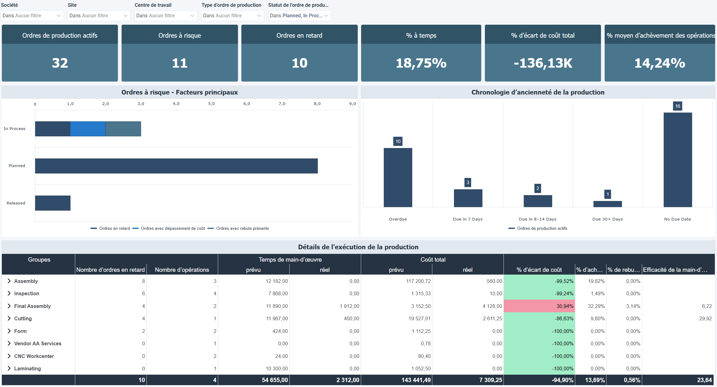Image resolution: width=717 pixels, height=387 pixels.
Task: Open Type d'ordre de production dropdown
Action: point(232,16)
